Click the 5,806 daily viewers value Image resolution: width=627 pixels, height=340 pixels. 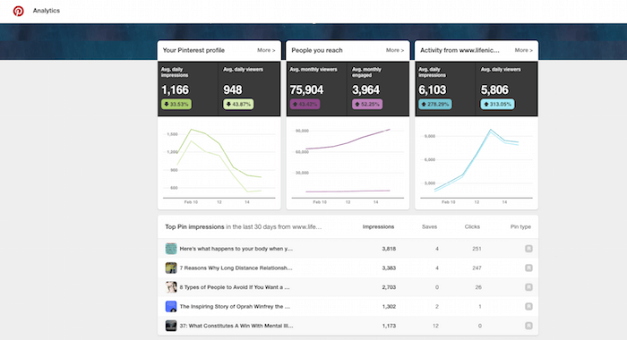(x=494, y=89)
